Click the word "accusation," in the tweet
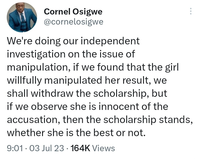This screenshot has height=159, width=202. coord(33,120)
